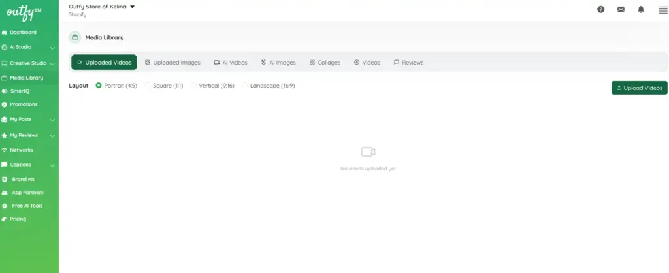Open help via question mark icon

point(601,9)
